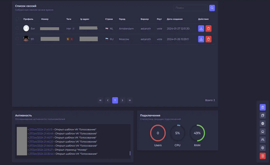Go to the next page arrow
Viewport: 270px width, 165px height.
click(x=122, y=100)
